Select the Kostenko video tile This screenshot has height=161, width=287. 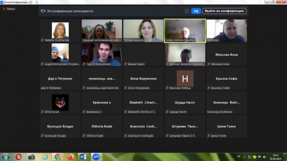click(x=226, y=31)
